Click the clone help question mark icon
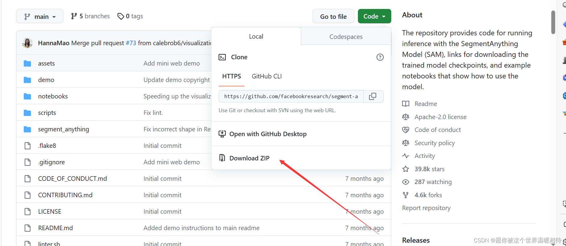This screenshot has height=246, width=566. tap(380, 57)
